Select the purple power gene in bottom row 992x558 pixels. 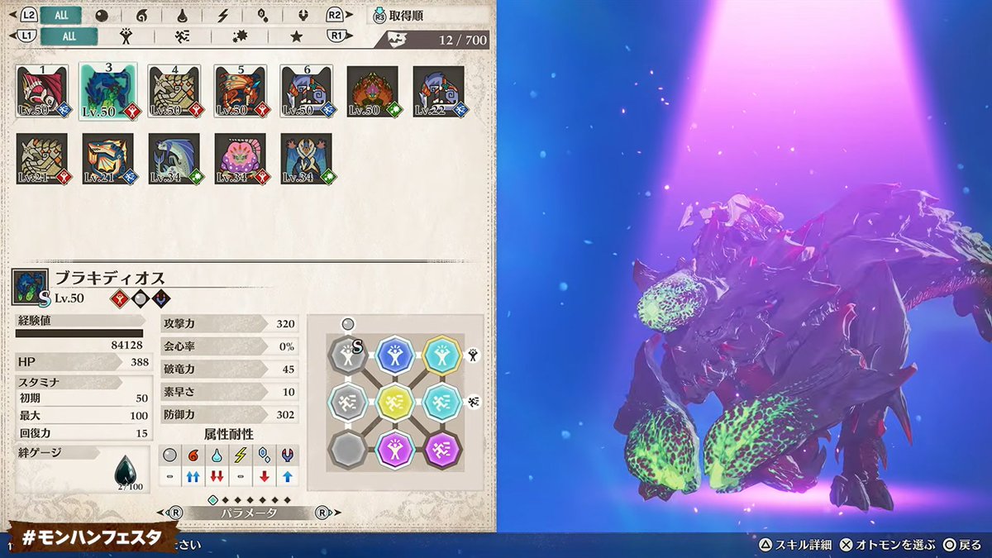tap(393, 450)
